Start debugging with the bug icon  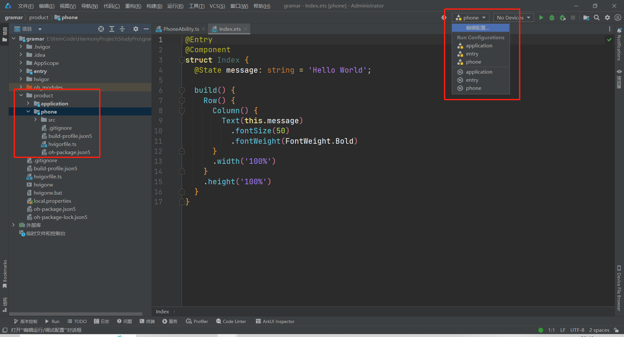552,18
